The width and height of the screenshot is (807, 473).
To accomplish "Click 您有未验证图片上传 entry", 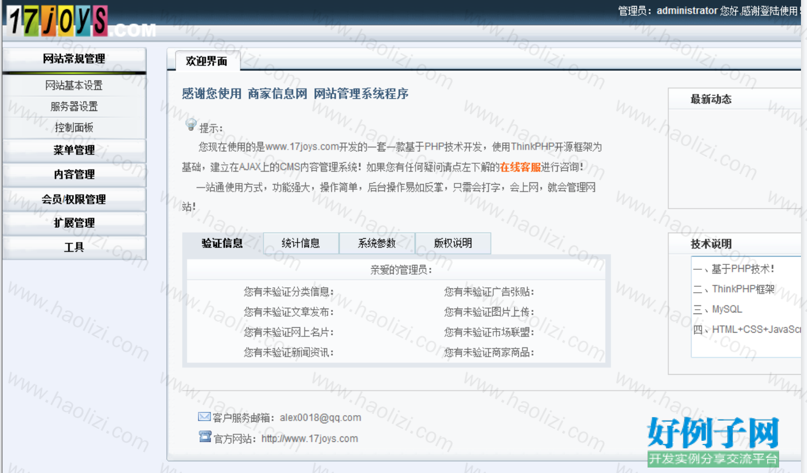I will point(489,312).
